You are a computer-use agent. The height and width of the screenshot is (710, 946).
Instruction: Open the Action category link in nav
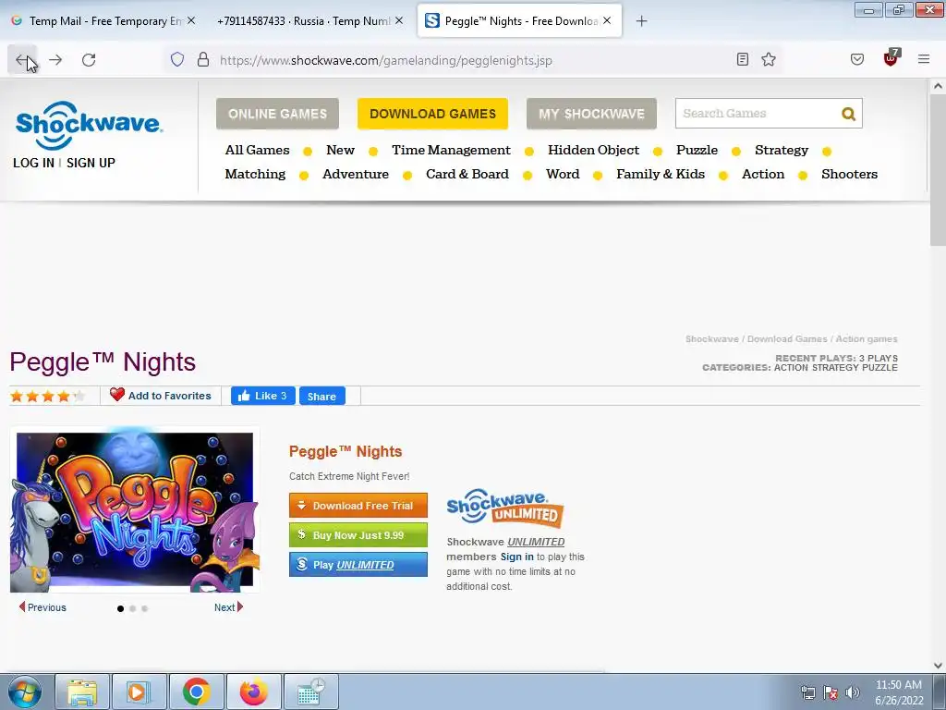[x=763, y=174]
